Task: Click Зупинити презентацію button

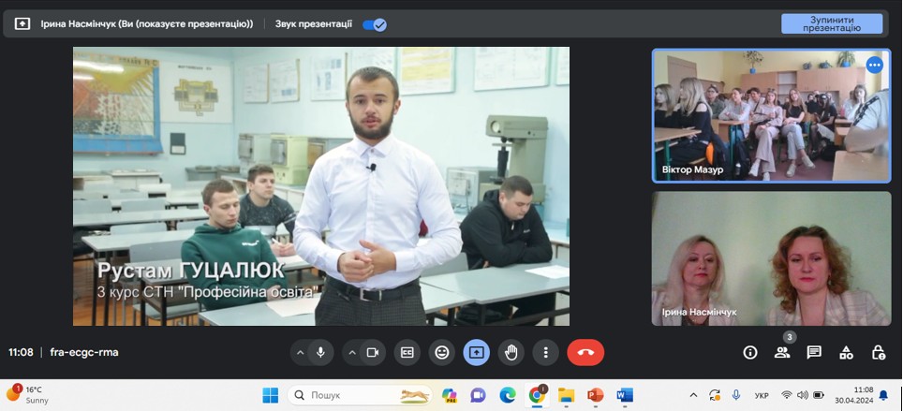Action: coord(832,23)
